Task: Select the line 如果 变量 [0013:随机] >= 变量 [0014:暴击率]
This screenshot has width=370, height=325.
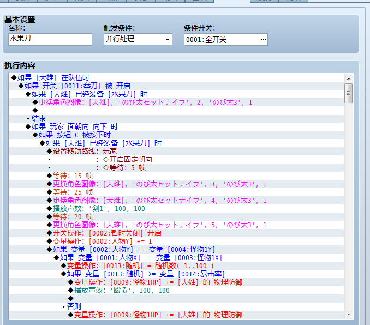Action: coord(176,274)
